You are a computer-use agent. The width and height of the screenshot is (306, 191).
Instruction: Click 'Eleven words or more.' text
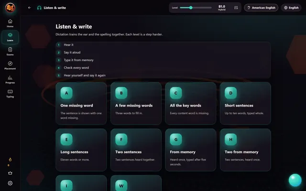(75, 159)
